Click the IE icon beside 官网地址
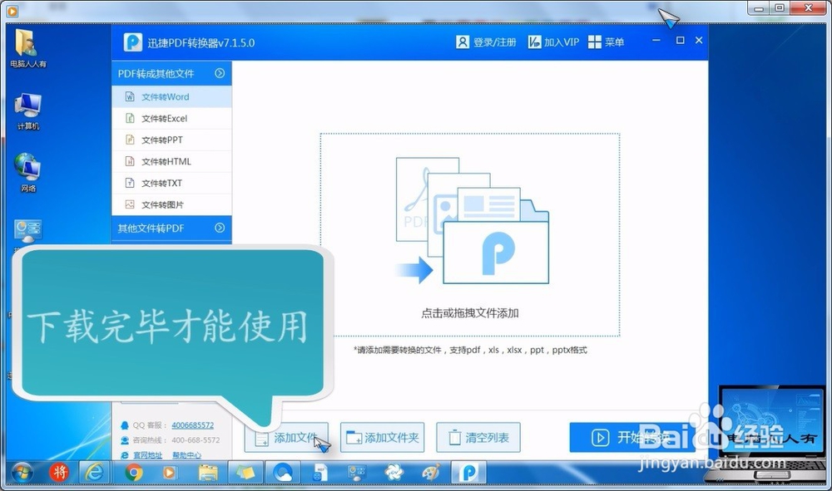 125,455
